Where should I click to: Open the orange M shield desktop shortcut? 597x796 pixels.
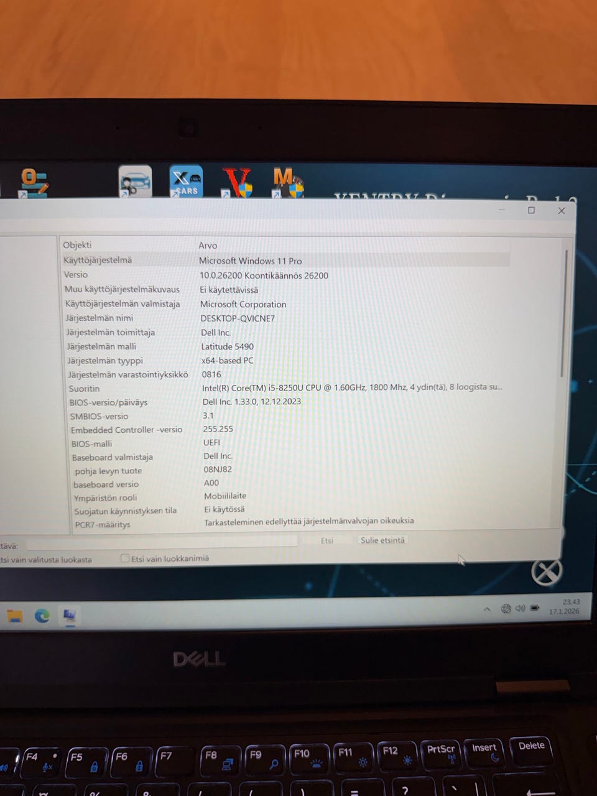pos(288,182)
